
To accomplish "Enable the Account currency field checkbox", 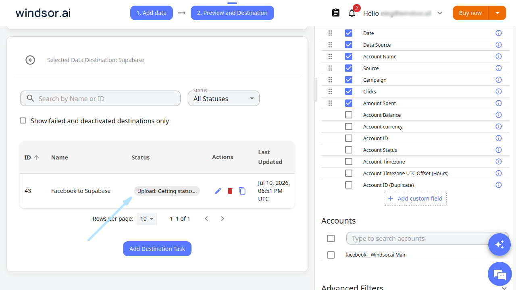I will tap(349, 126).
